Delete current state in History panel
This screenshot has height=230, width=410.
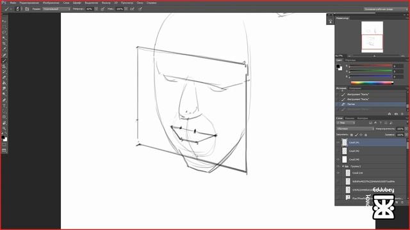pyautogui.click(x=402, y=114)
